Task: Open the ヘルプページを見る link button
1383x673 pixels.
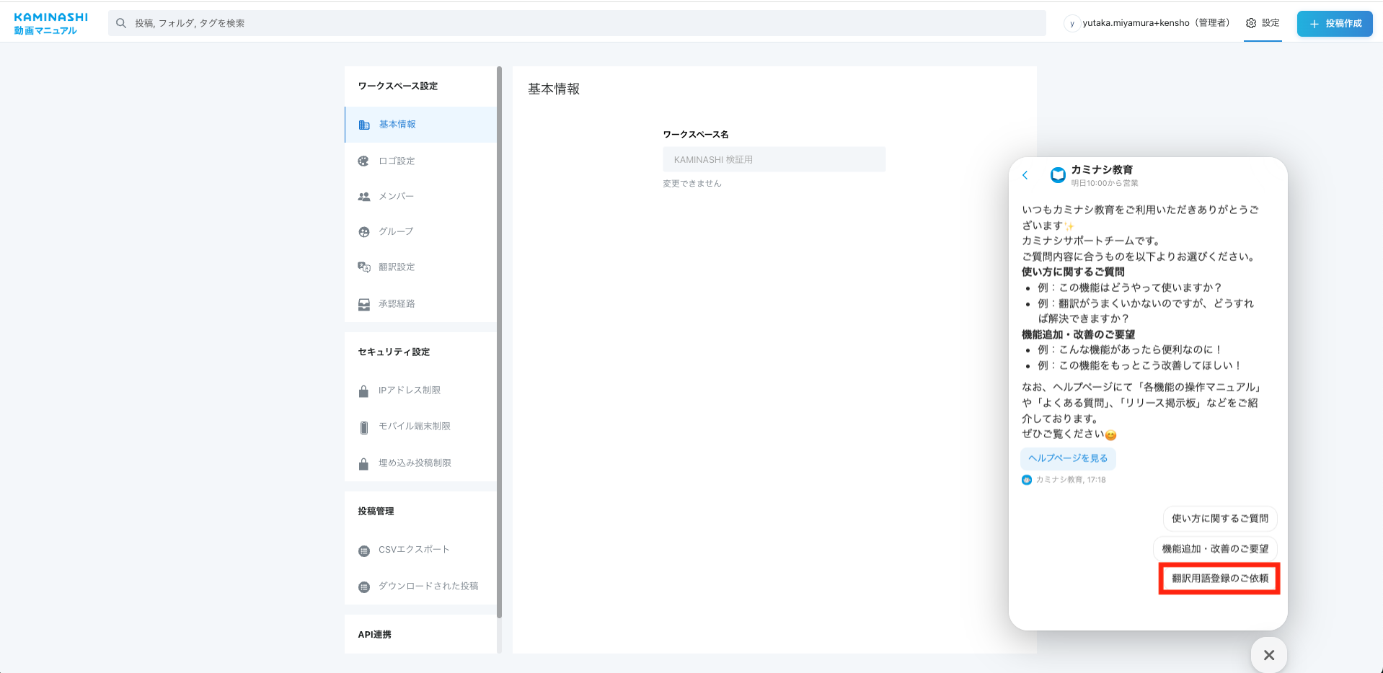Action: pyautogui.click(x=1068, y=458)
